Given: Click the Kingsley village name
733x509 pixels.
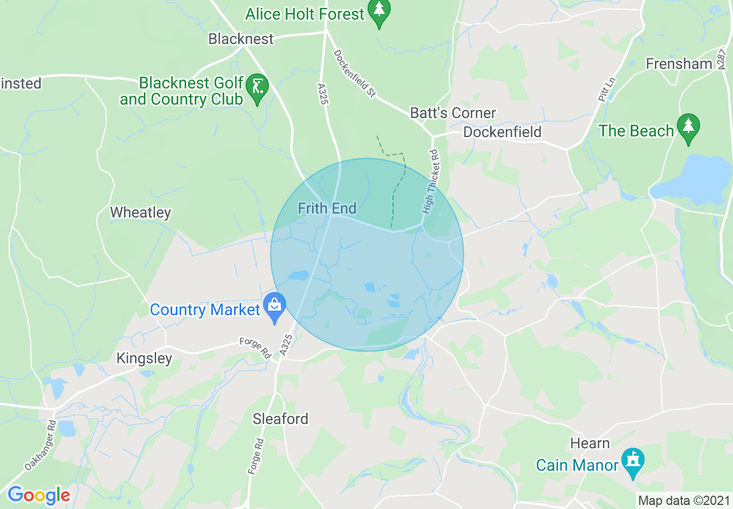Looking at the screenshot, I should tap(144, 359).
